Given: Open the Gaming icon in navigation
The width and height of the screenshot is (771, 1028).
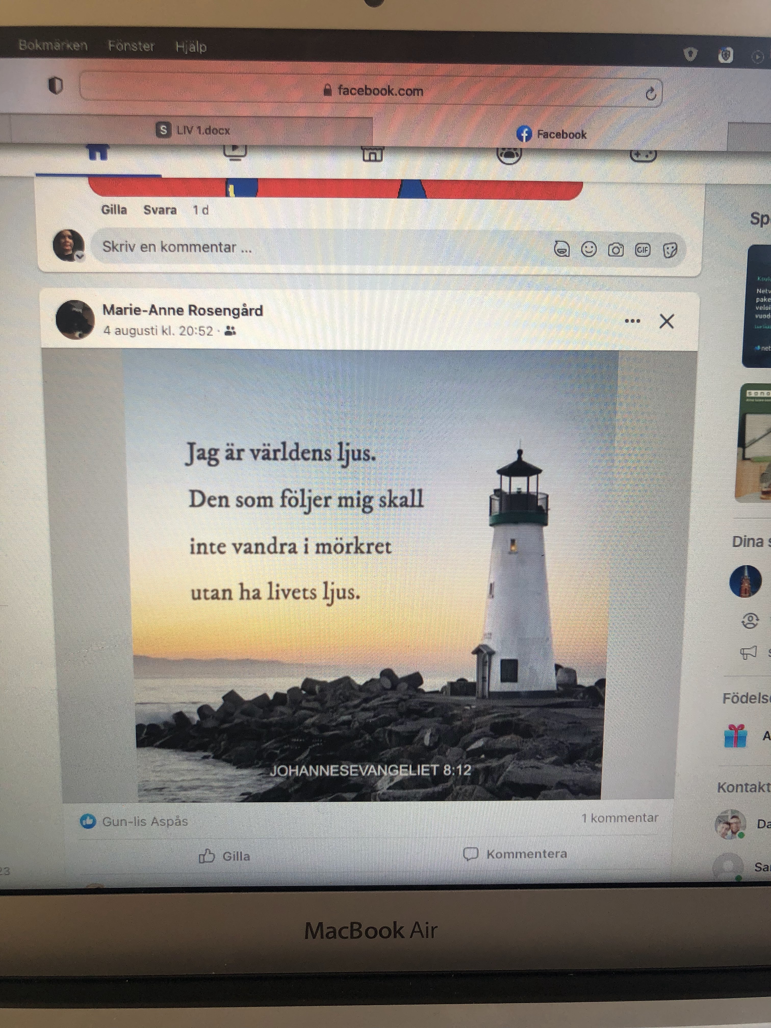Looking at the screenshot, I should pos(643,155).
